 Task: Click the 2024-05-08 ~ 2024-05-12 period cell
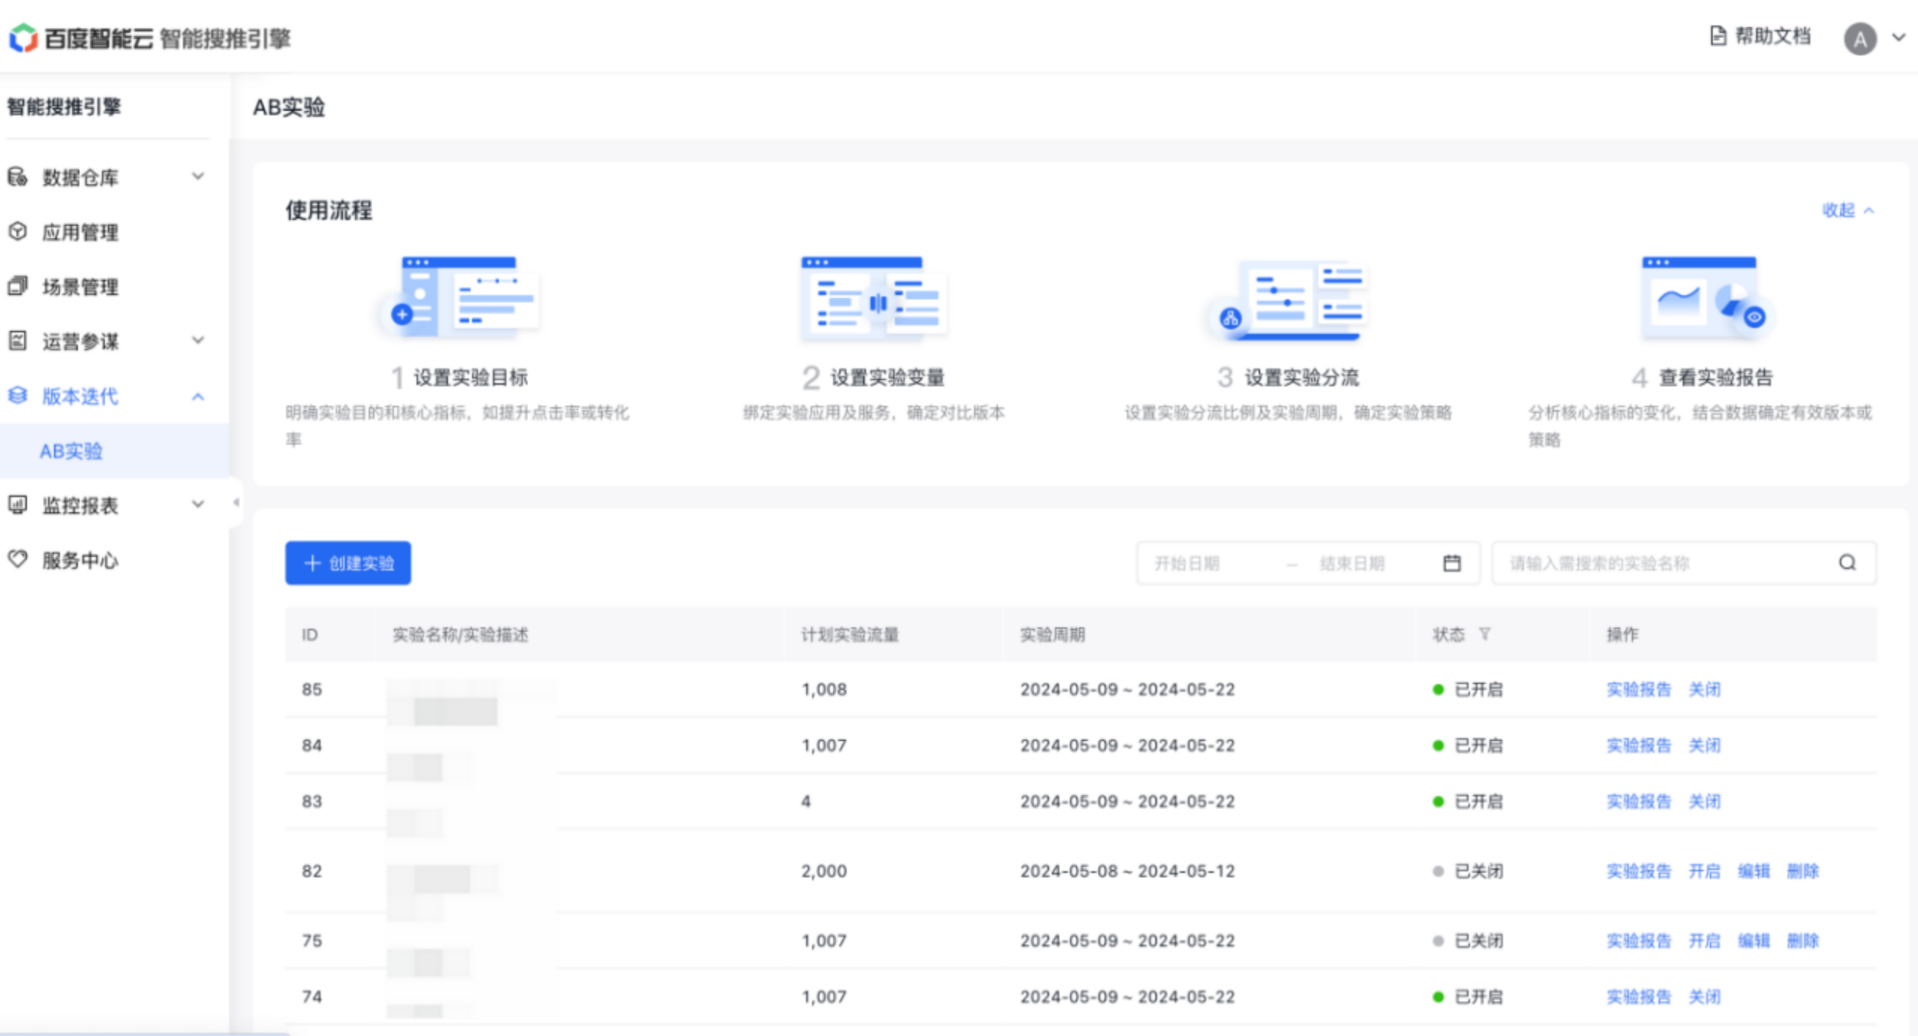(x=1128, y=871)
